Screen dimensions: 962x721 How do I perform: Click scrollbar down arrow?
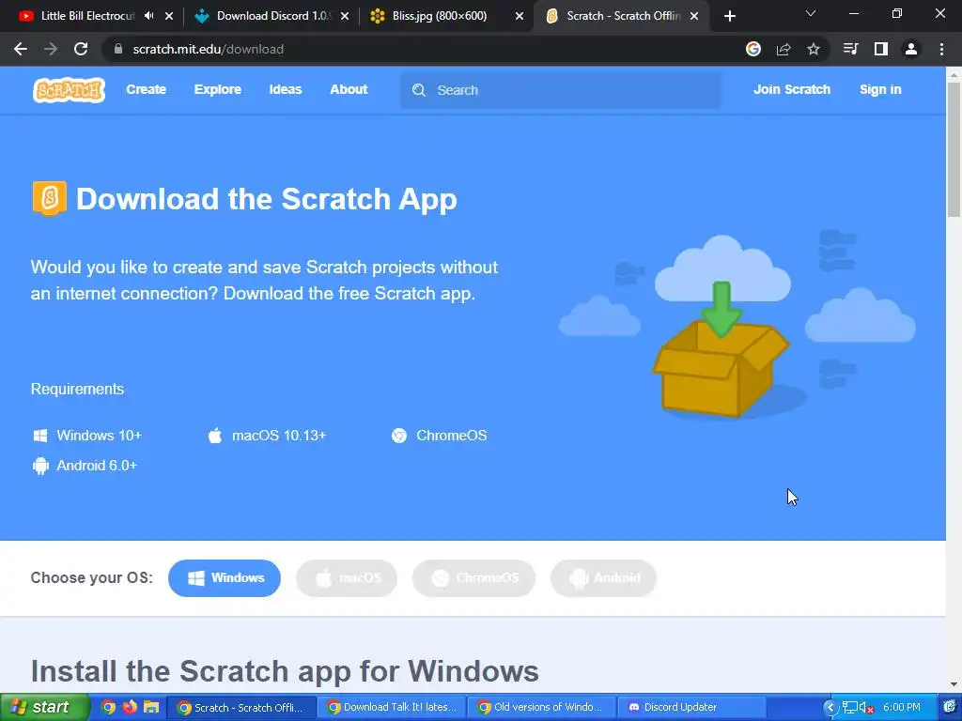coord(954,684)
